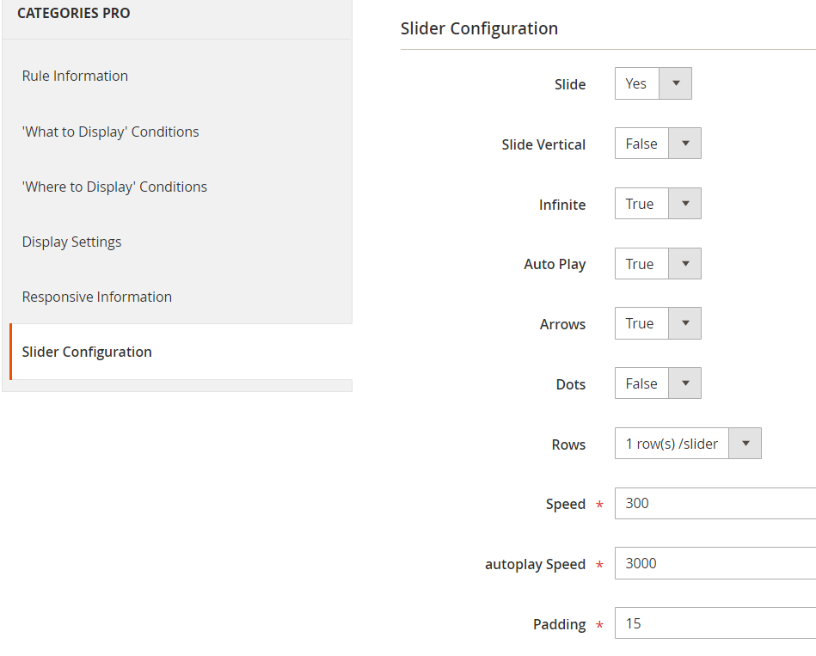Open the Slide dropdown
Viewport: 816px width, 656px height.
click(653, 84)
